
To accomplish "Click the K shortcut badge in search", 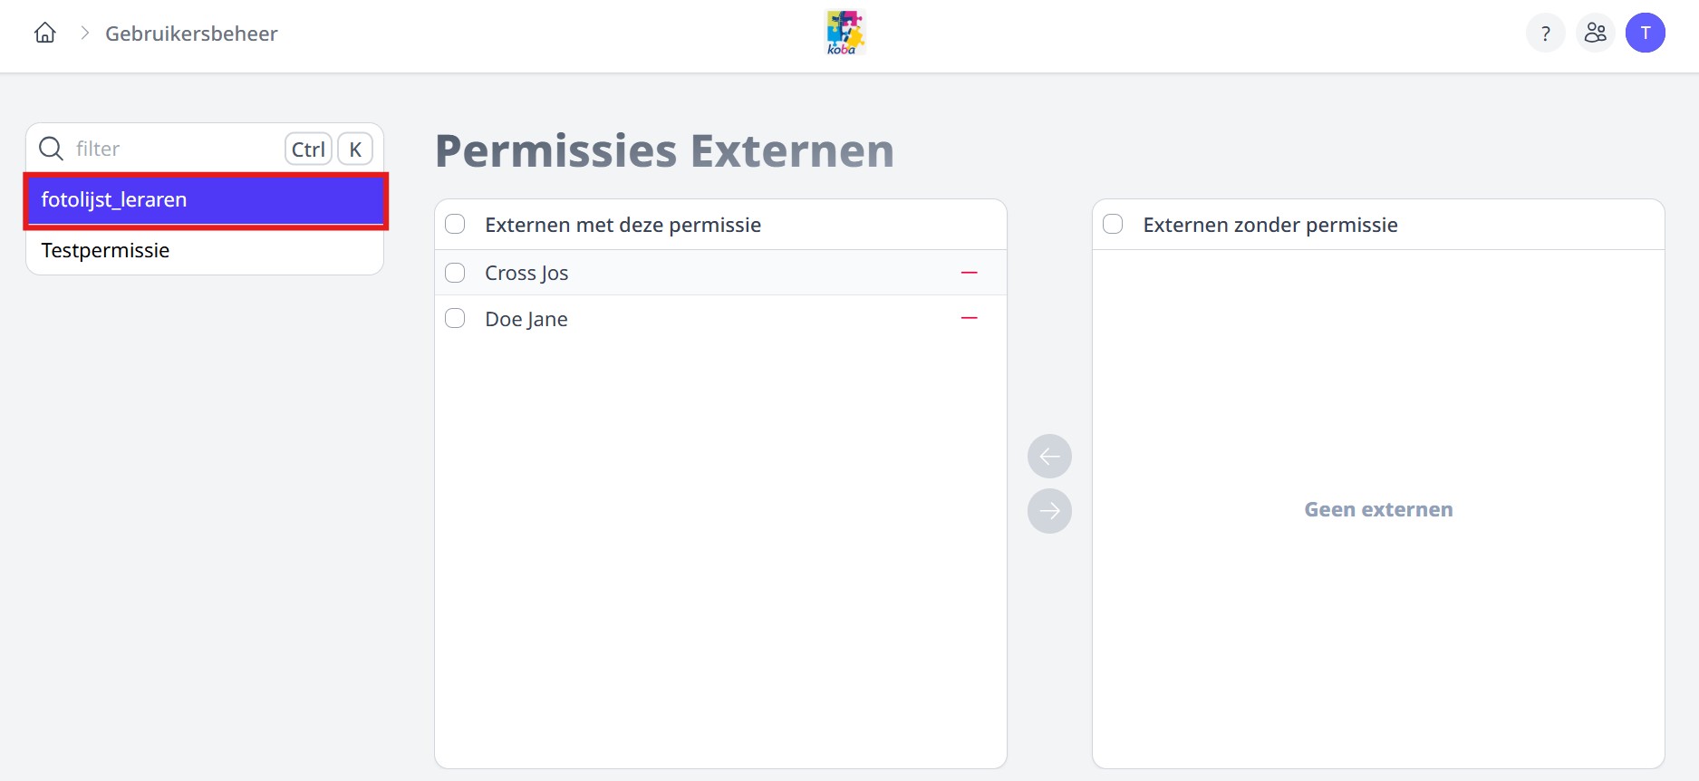I will click(354, 149).
